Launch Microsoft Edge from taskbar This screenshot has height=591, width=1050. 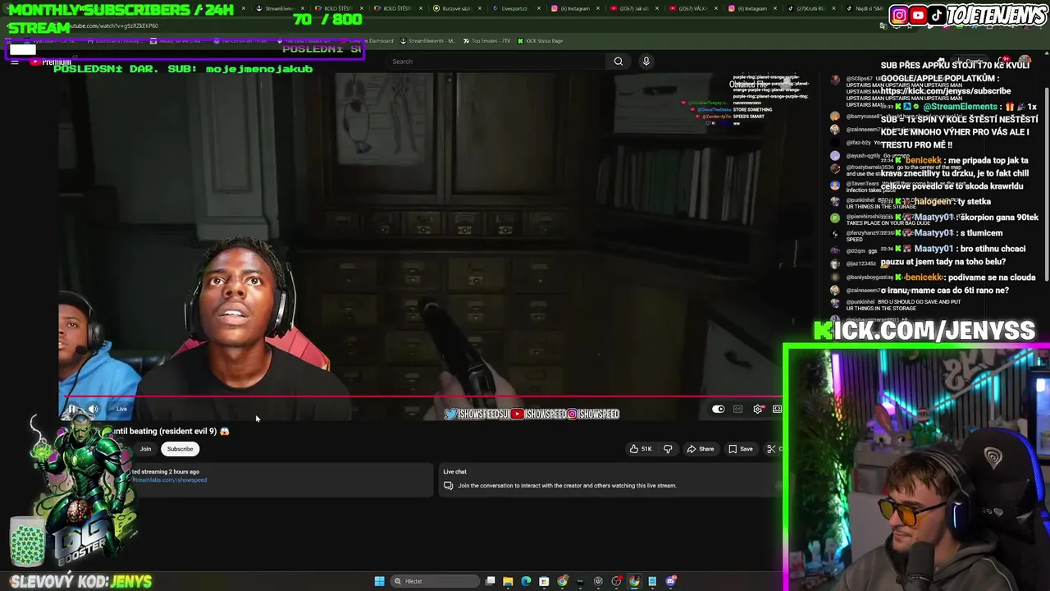pyautogui.click(x=526, y=581)
